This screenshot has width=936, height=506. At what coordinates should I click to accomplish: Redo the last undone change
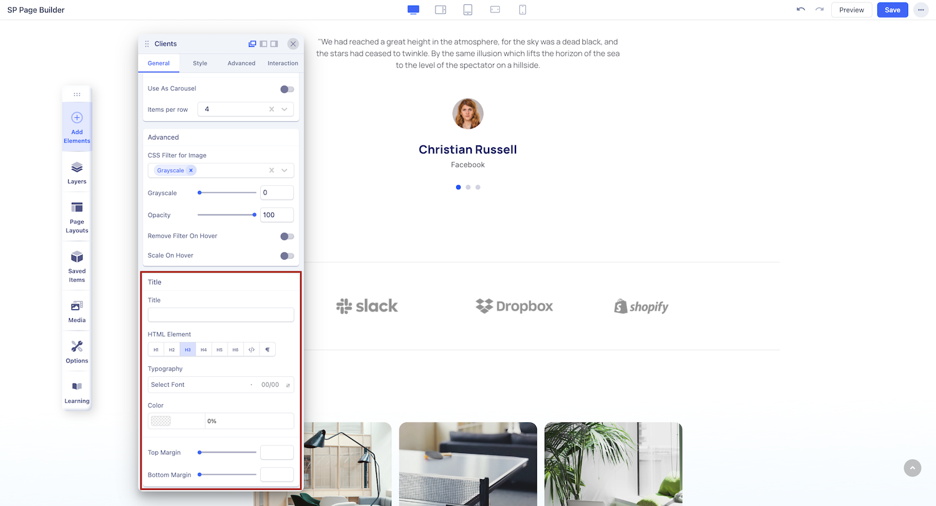pos(819,10)
